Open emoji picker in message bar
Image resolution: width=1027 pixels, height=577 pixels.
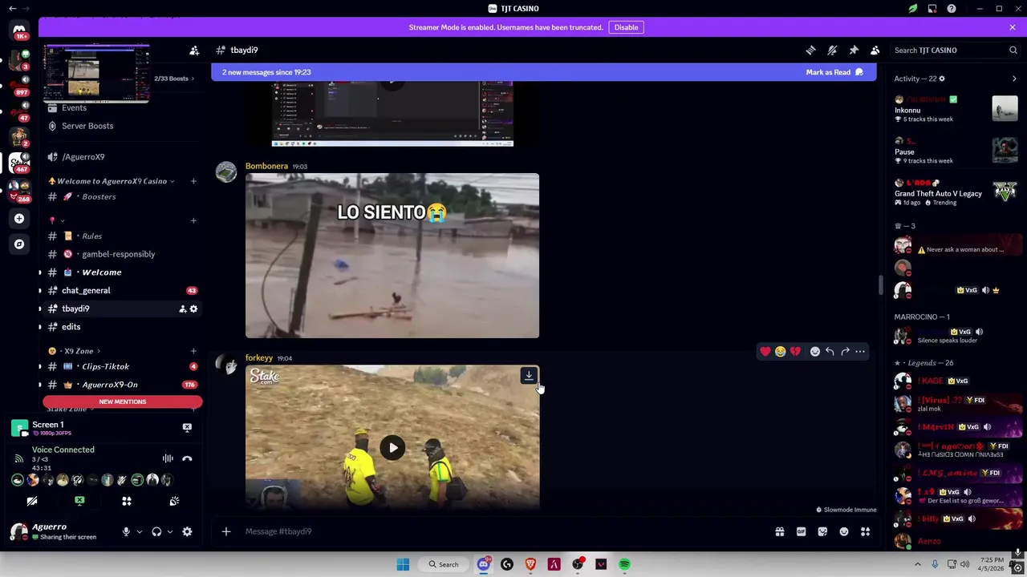click(x=844, y=531)
